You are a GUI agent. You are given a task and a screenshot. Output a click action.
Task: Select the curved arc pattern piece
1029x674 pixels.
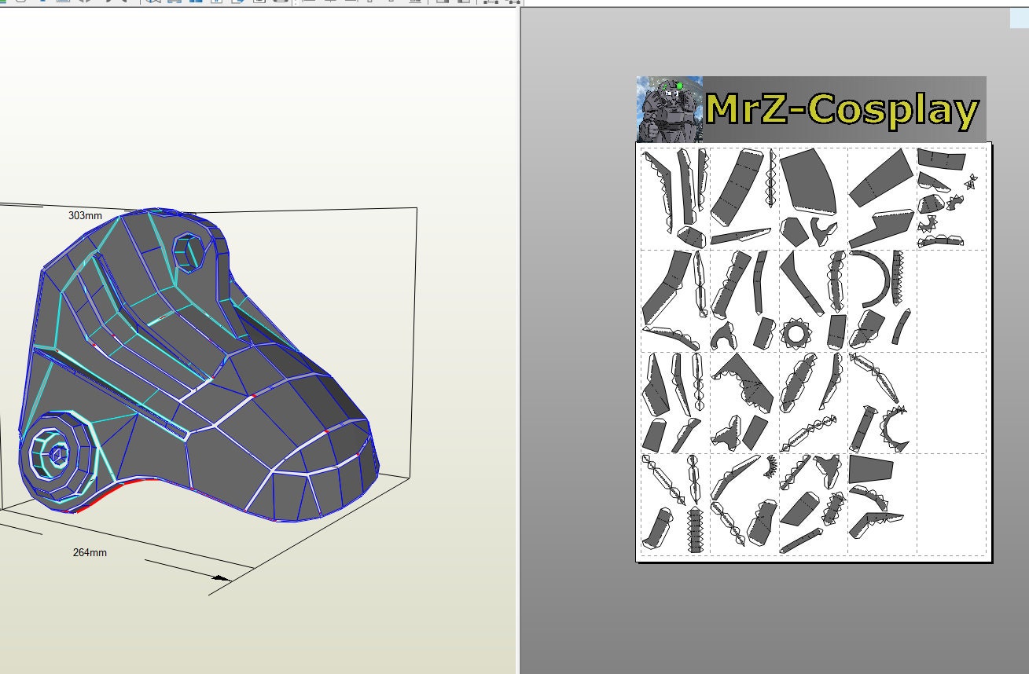pos(873,275)
